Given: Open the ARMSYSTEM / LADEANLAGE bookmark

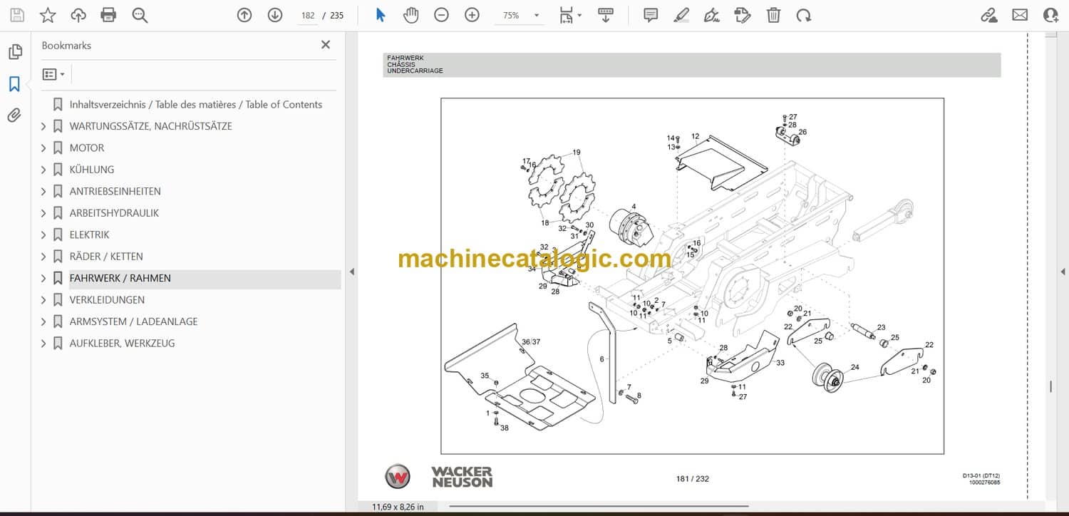Looking at the screenshot, I should pyautogui.click(x=133, y=322).
